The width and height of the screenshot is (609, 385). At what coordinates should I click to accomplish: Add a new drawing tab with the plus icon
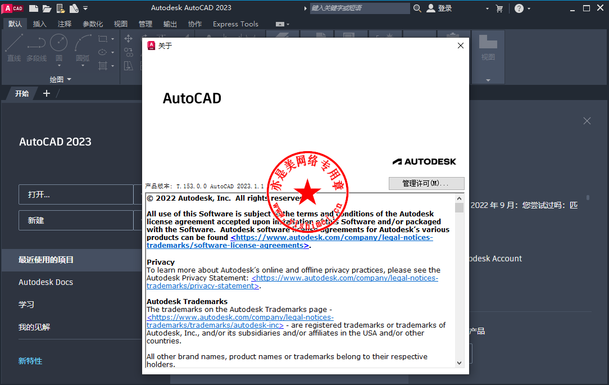(47, 93)
